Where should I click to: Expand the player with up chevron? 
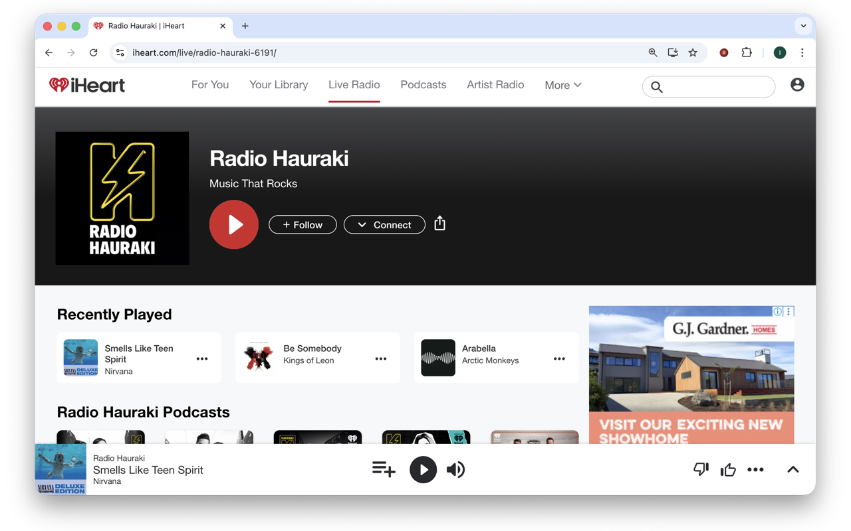click(x=792, y=469)
